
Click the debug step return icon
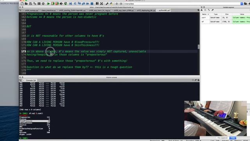coord(83,4)
